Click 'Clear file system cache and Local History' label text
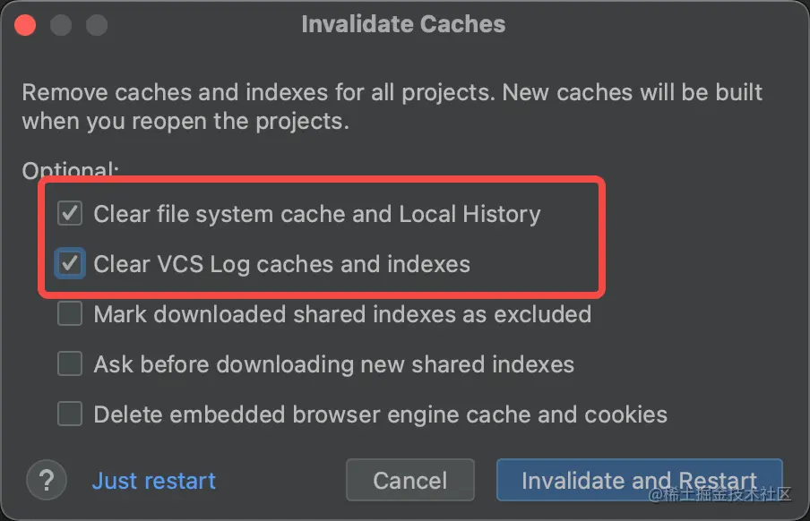This screenshot has width=810, height=521. click(317, 214)
